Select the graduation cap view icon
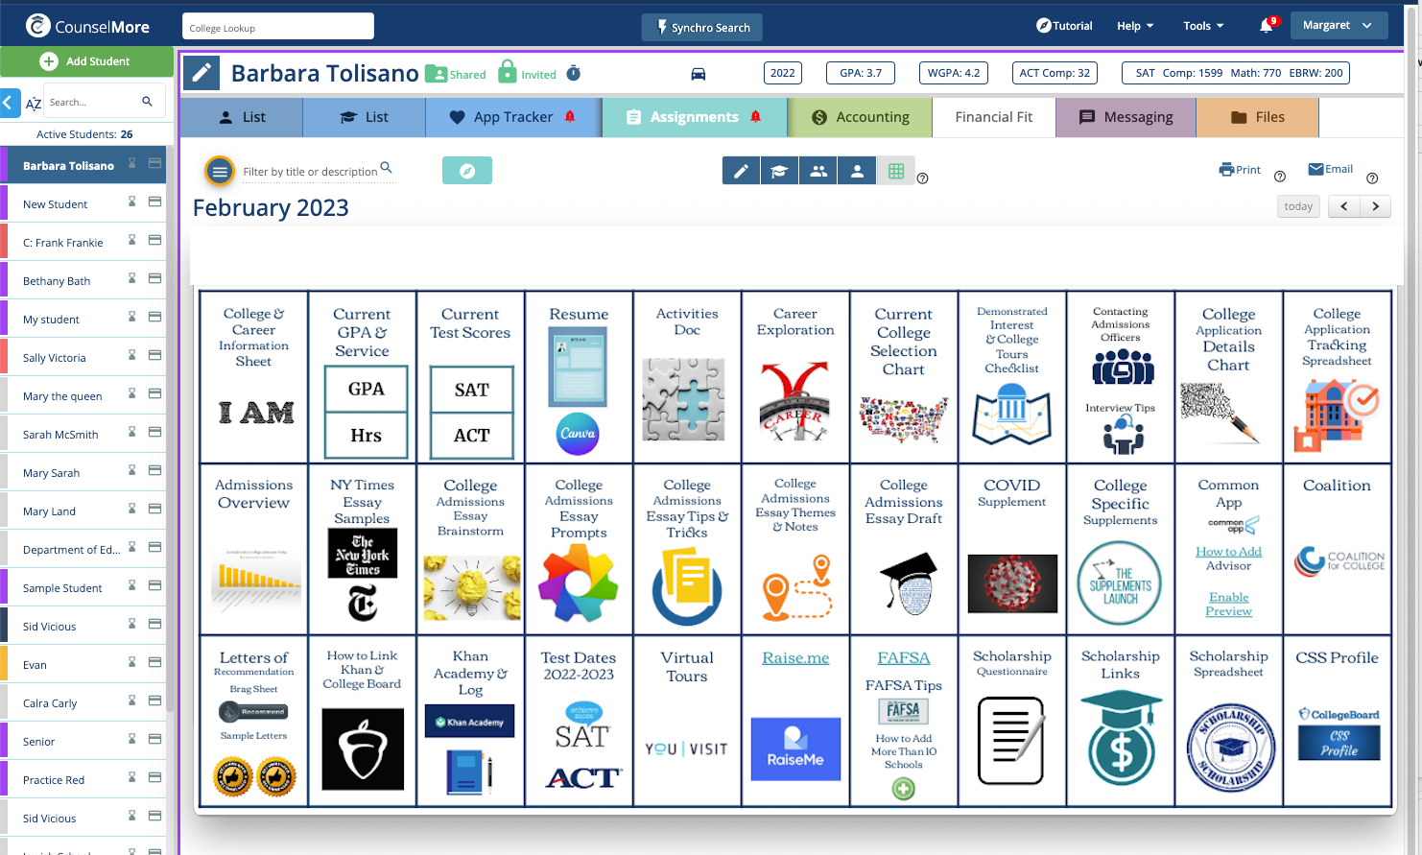Screen dimensions: 1422x855 [779, 171]
